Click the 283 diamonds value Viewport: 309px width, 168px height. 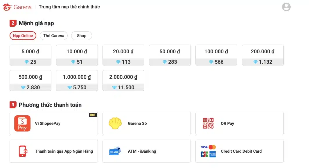click(x=173, y=62)
